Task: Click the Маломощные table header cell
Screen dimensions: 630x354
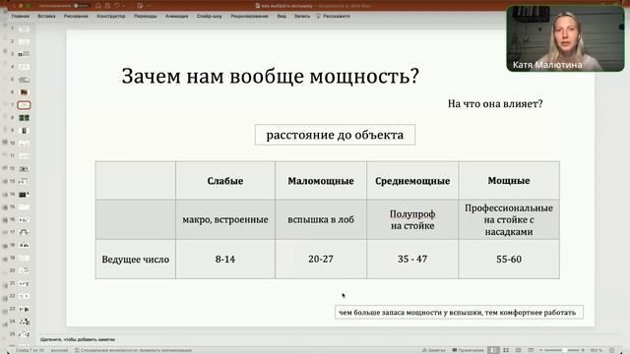Action: [321, 181]
